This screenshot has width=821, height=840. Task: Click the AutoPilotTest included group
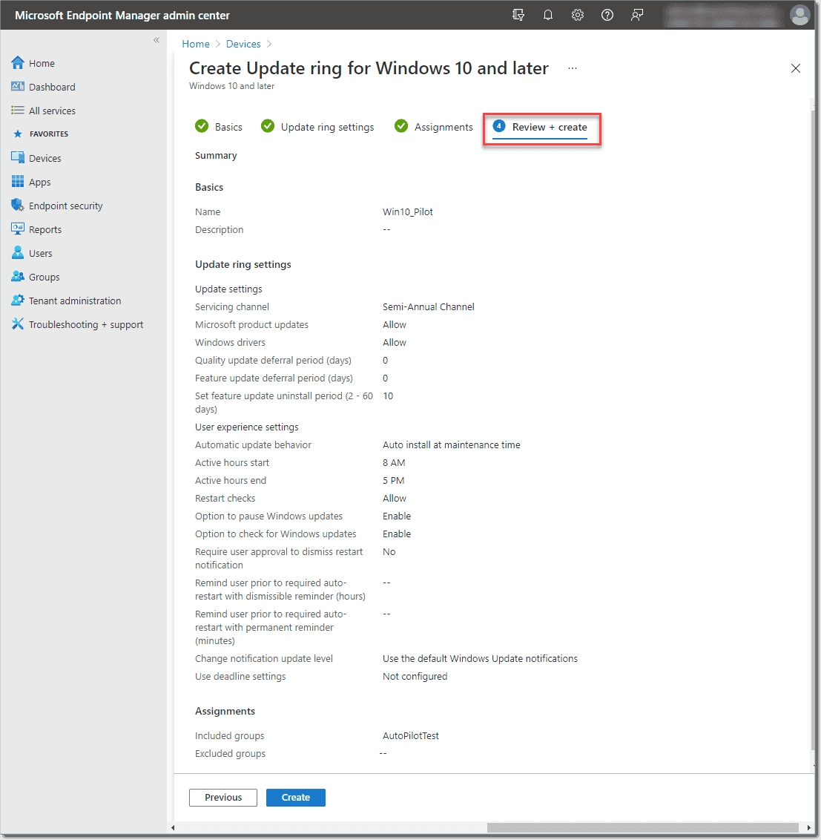pyautogui.click(x=411, y=735)
